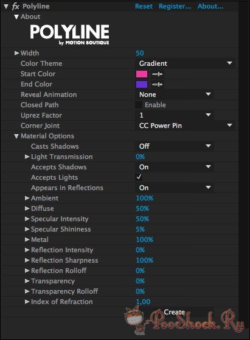The height and width of the screenshot is (340, 250).
Task: Click the Transparency Rolloff 0% value
Action: coord(141,291)
